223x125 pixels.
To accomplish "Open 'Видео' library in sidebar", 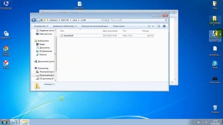I will [x=41, y=44].
